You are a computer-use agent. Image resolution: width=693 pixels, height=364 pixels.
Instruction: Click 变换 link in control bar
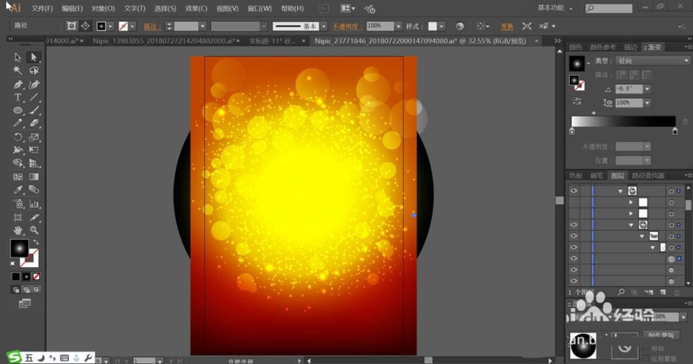pyautogui.click(x=507, y=26)
